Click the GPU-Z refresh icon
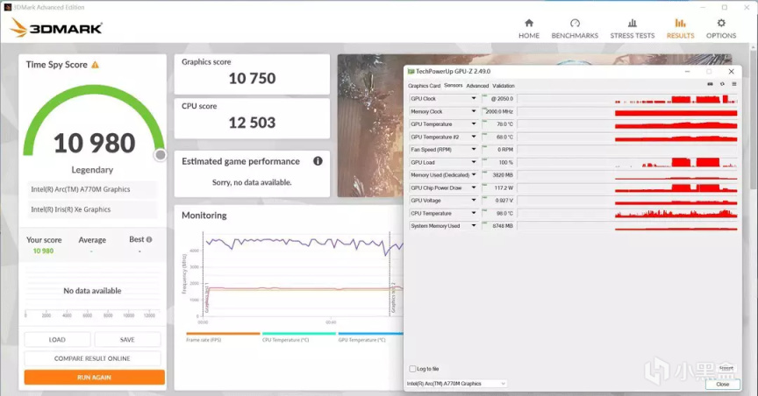 coord(722,84)
